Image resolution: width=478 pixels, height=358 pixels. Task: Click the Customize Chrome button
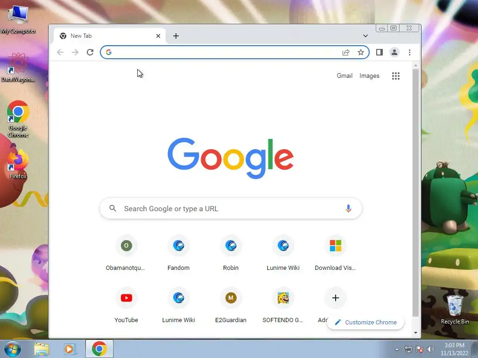coord(365,323)
